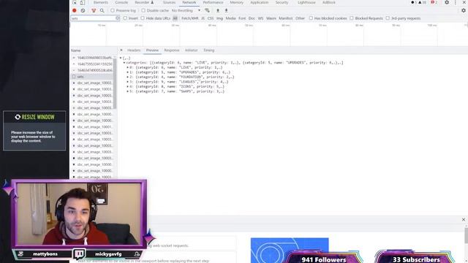Open the Headers tab of request
The width and height of the screenshot is (468, 263).
tap(134, 50)
